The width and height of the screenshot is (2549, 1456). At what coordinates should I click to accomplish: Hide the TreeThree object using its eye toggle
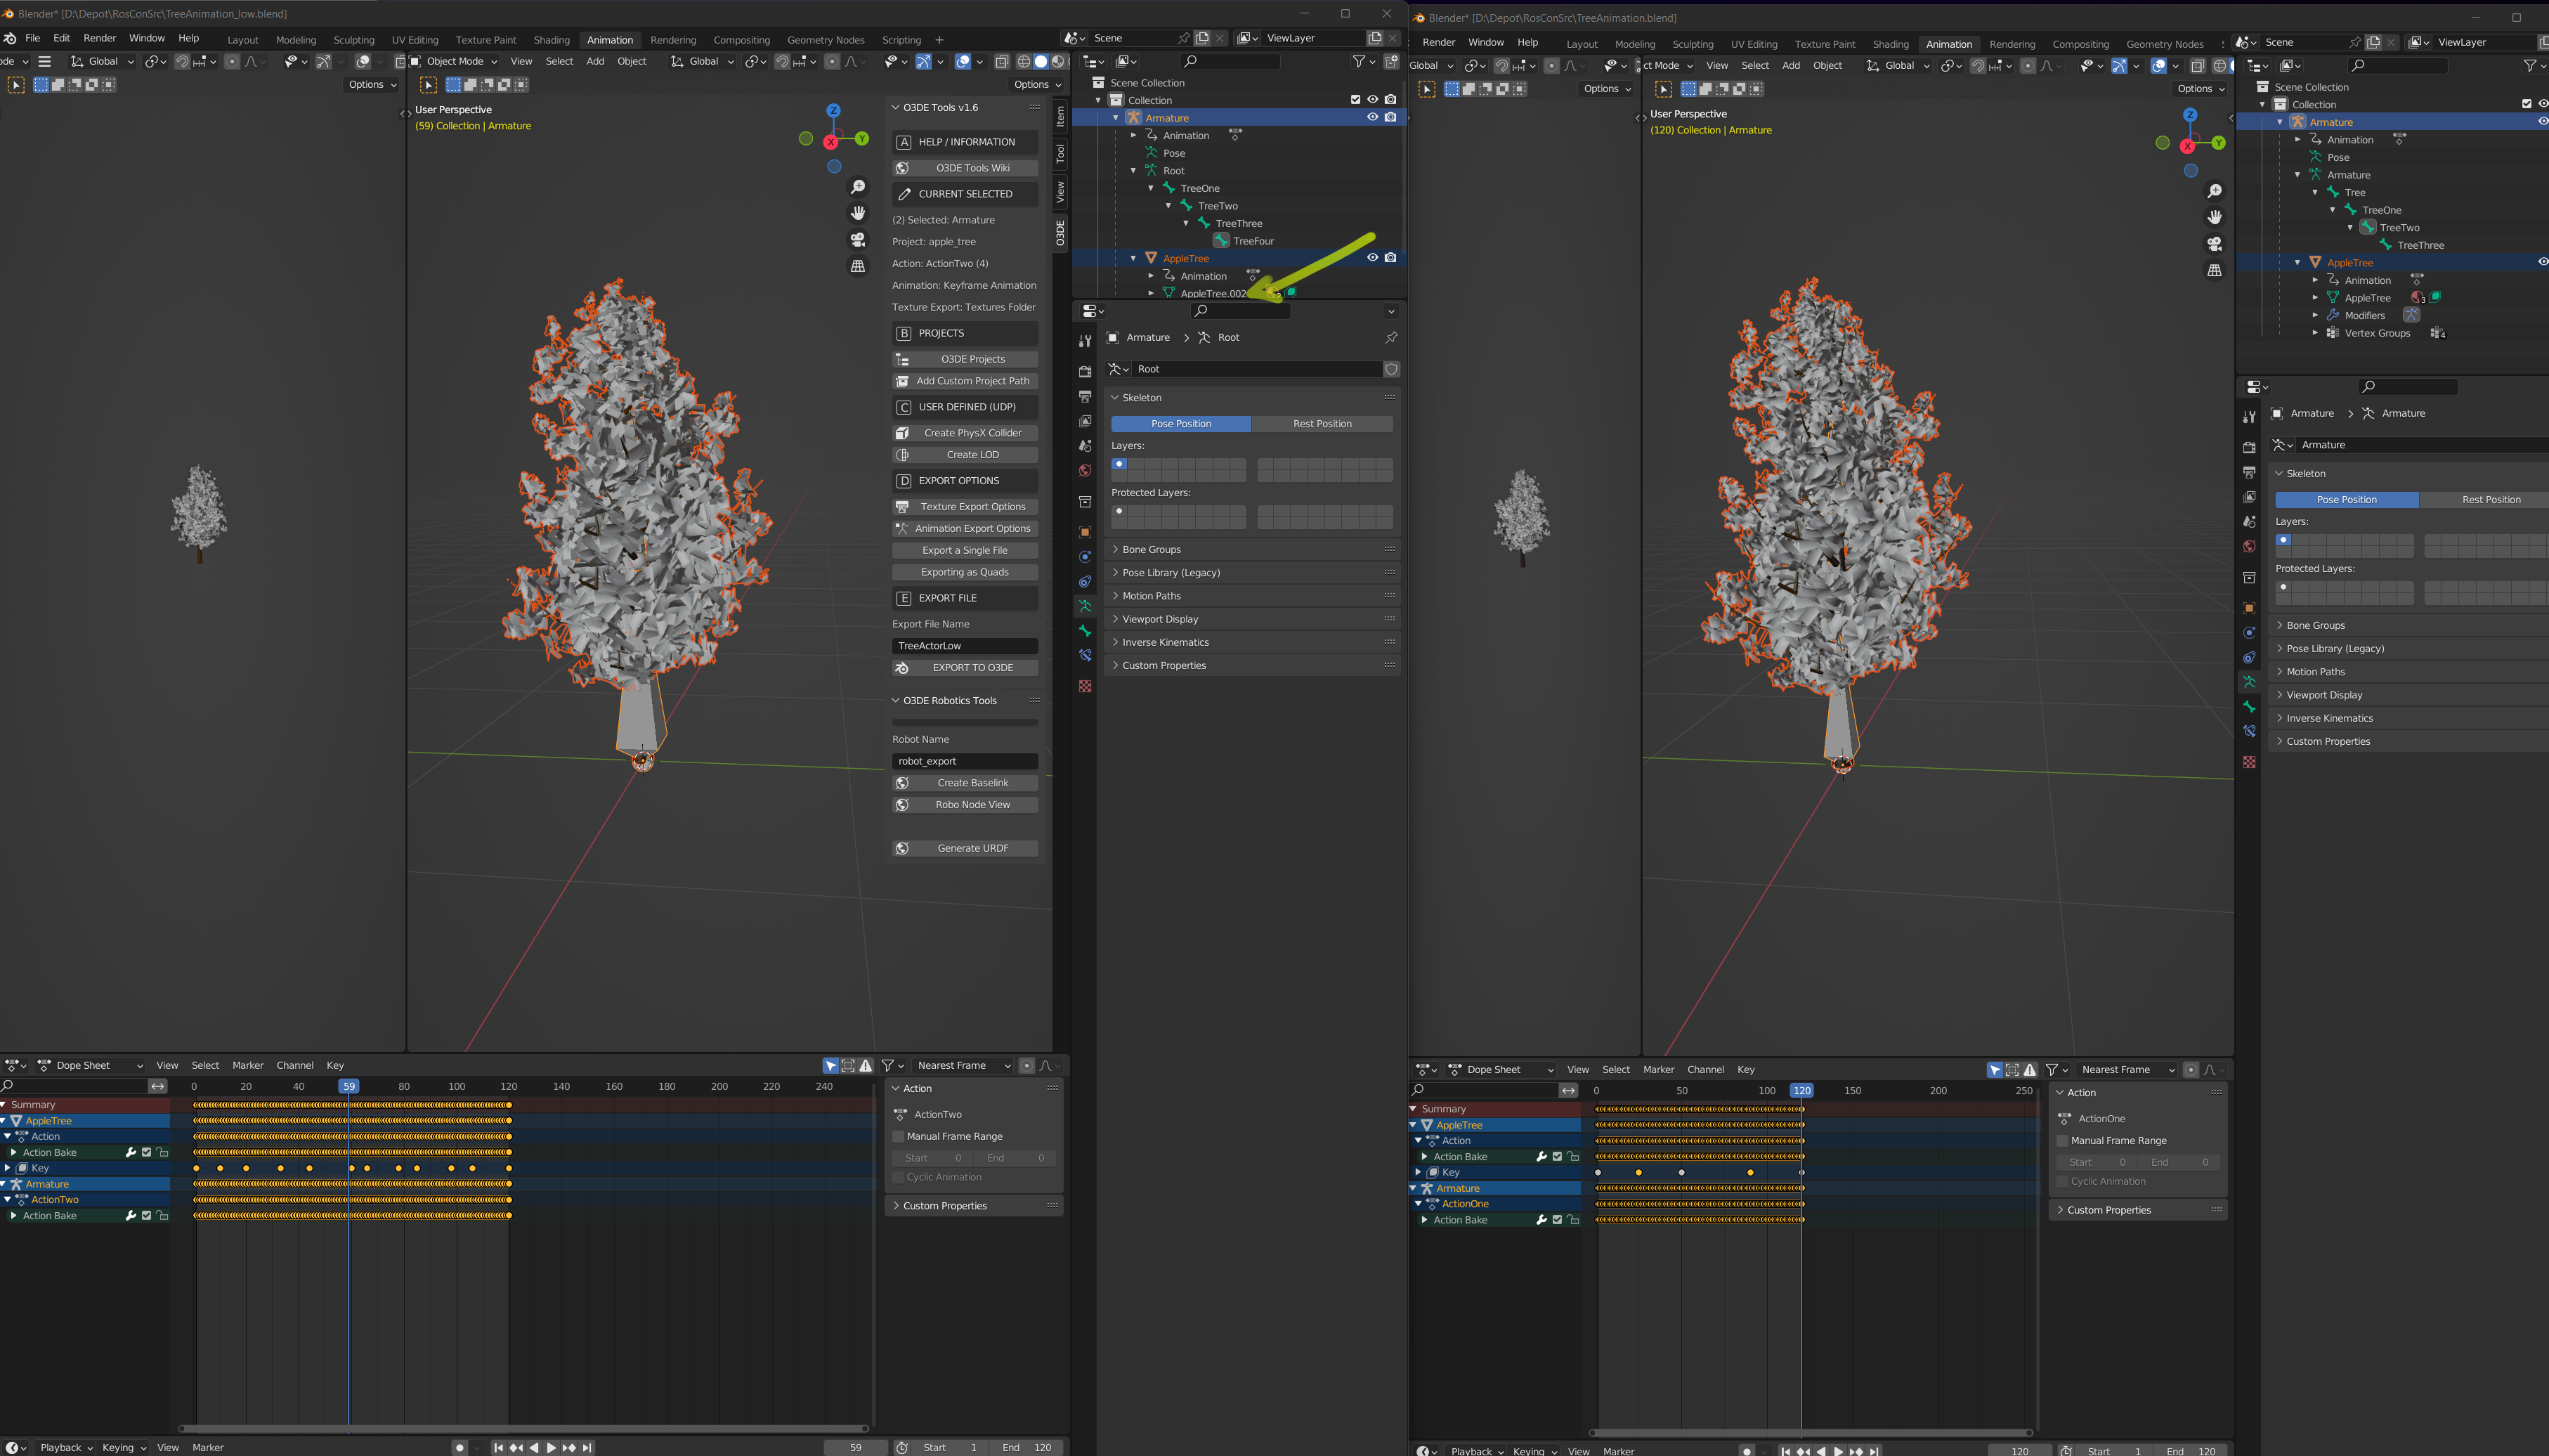pos(1372,223)
